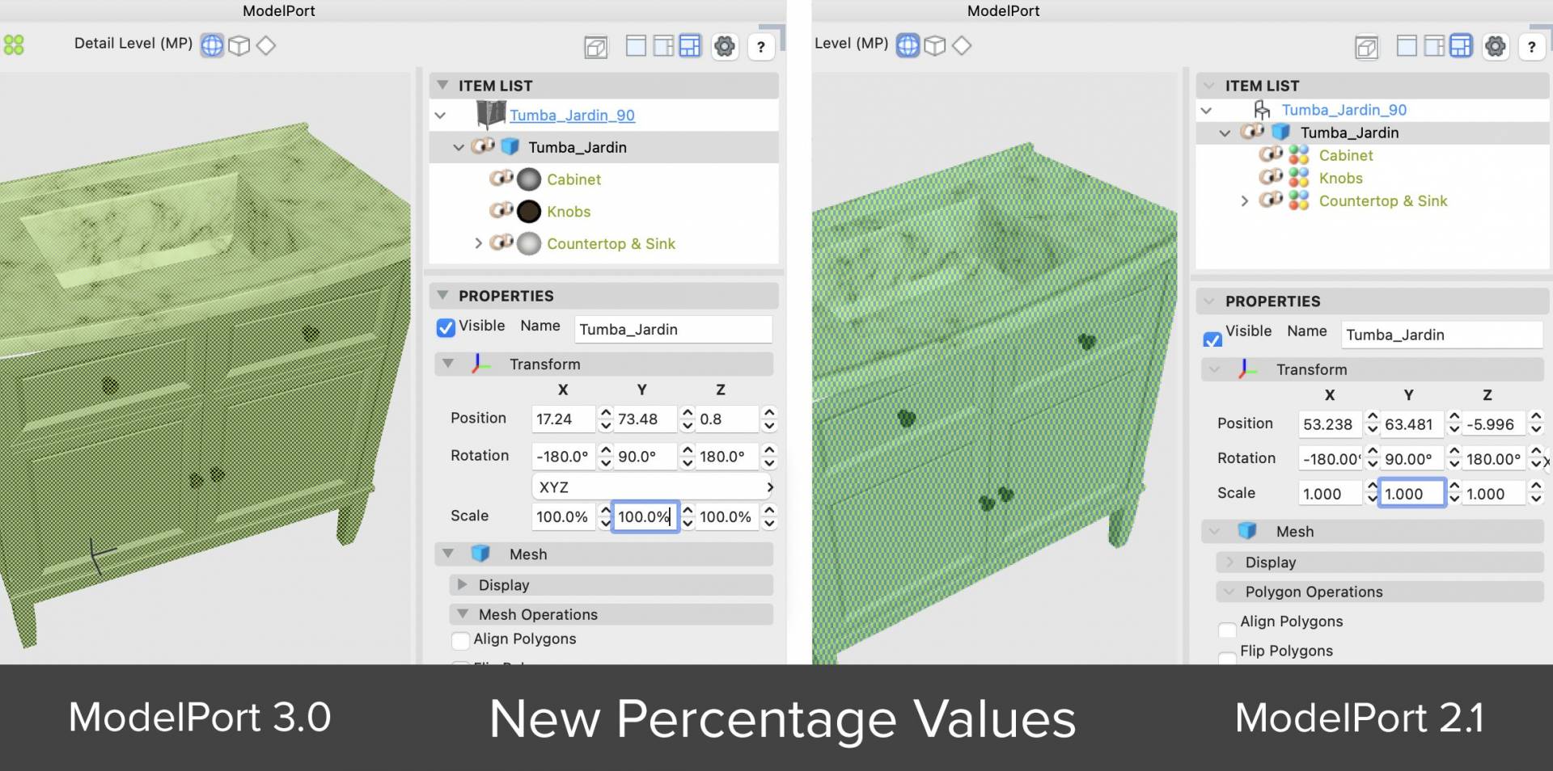Click the Position X stepper in 3.0
1553x771 pixels.
[x=606, y=419]
